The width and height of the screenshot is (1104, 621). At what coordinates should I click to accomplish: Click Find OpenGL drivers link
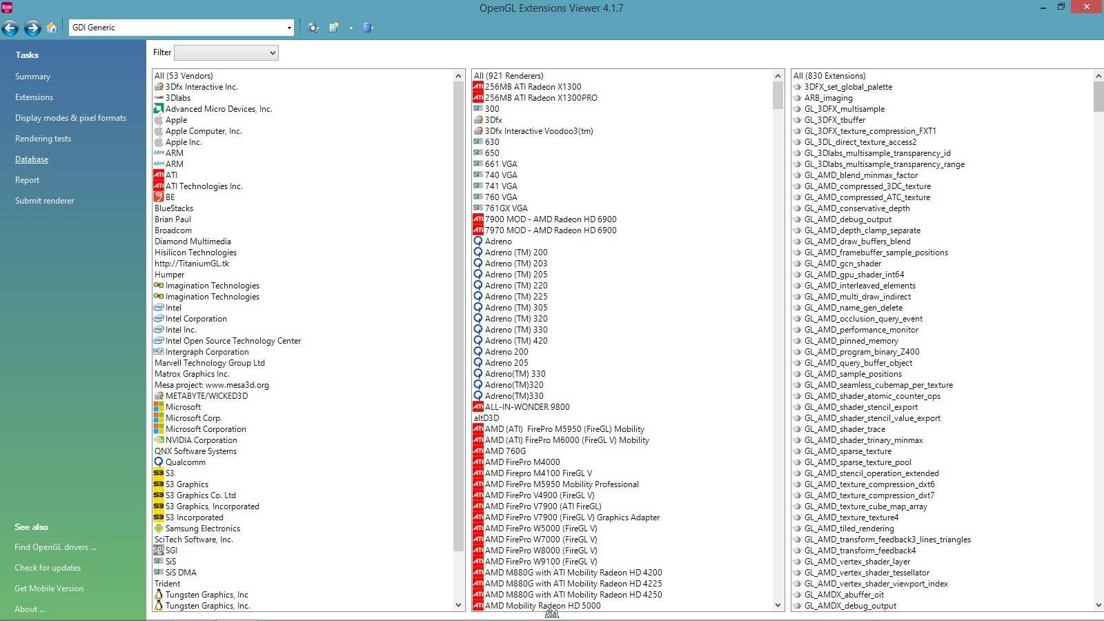click(x=55, y=547)
